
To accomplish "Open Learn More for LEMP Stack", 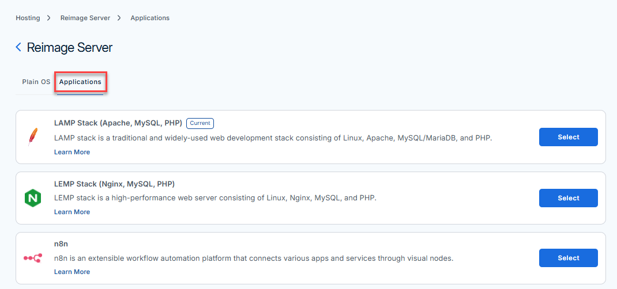I will [x=72, y=212].
